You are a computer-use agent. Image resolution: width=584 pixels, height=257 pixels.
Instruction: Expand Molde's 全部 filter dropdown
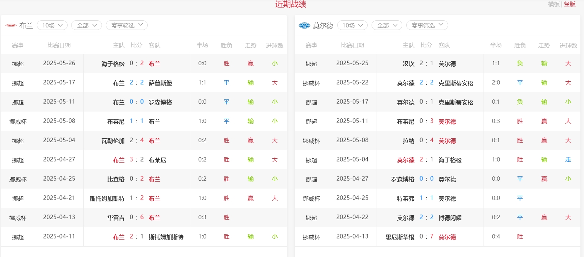point(387,25)
